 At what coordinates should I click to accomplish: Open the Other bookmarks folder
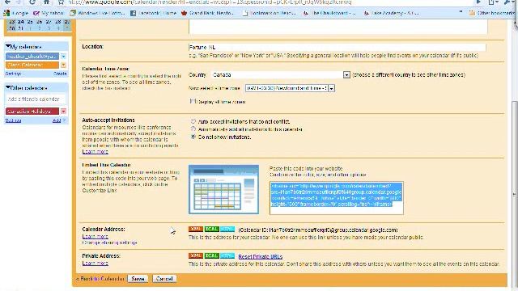pyautogui.click(x=492, y=13)
